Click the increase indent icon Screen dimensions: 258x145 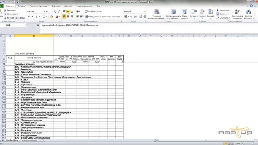coord(81,17)
